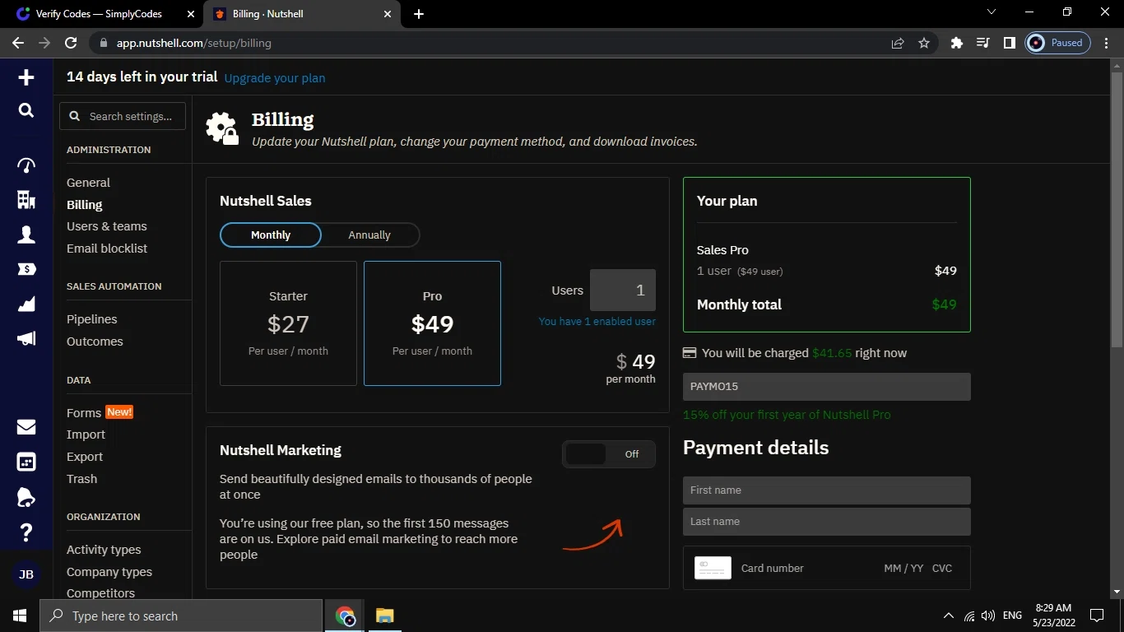
Task: Choose the Pro $49 plan card
Action: [432, 323]
